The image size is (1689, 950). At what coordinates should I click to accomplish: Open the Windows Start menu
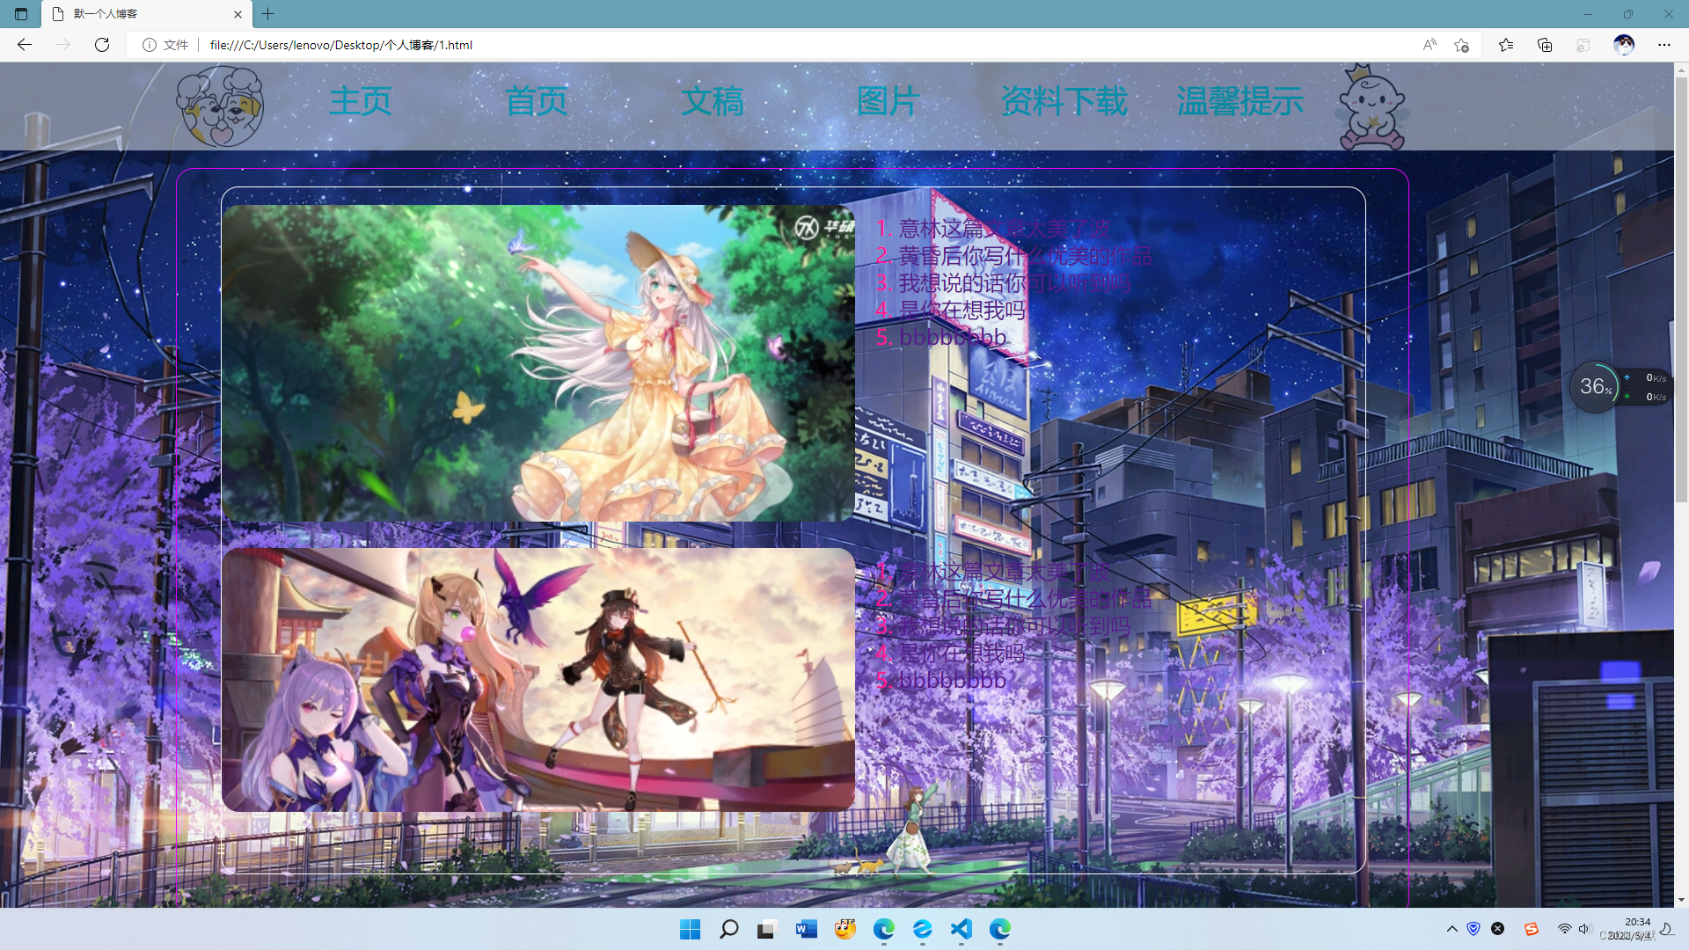pos(691,929)
